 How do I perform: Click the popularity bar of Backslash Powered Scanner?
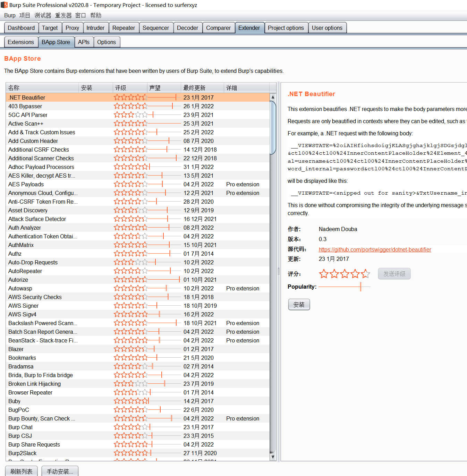(x=164, y=323)
